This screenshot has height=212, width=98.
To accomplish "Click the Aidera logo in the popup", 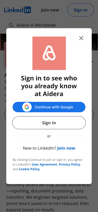I will (49, 53).
